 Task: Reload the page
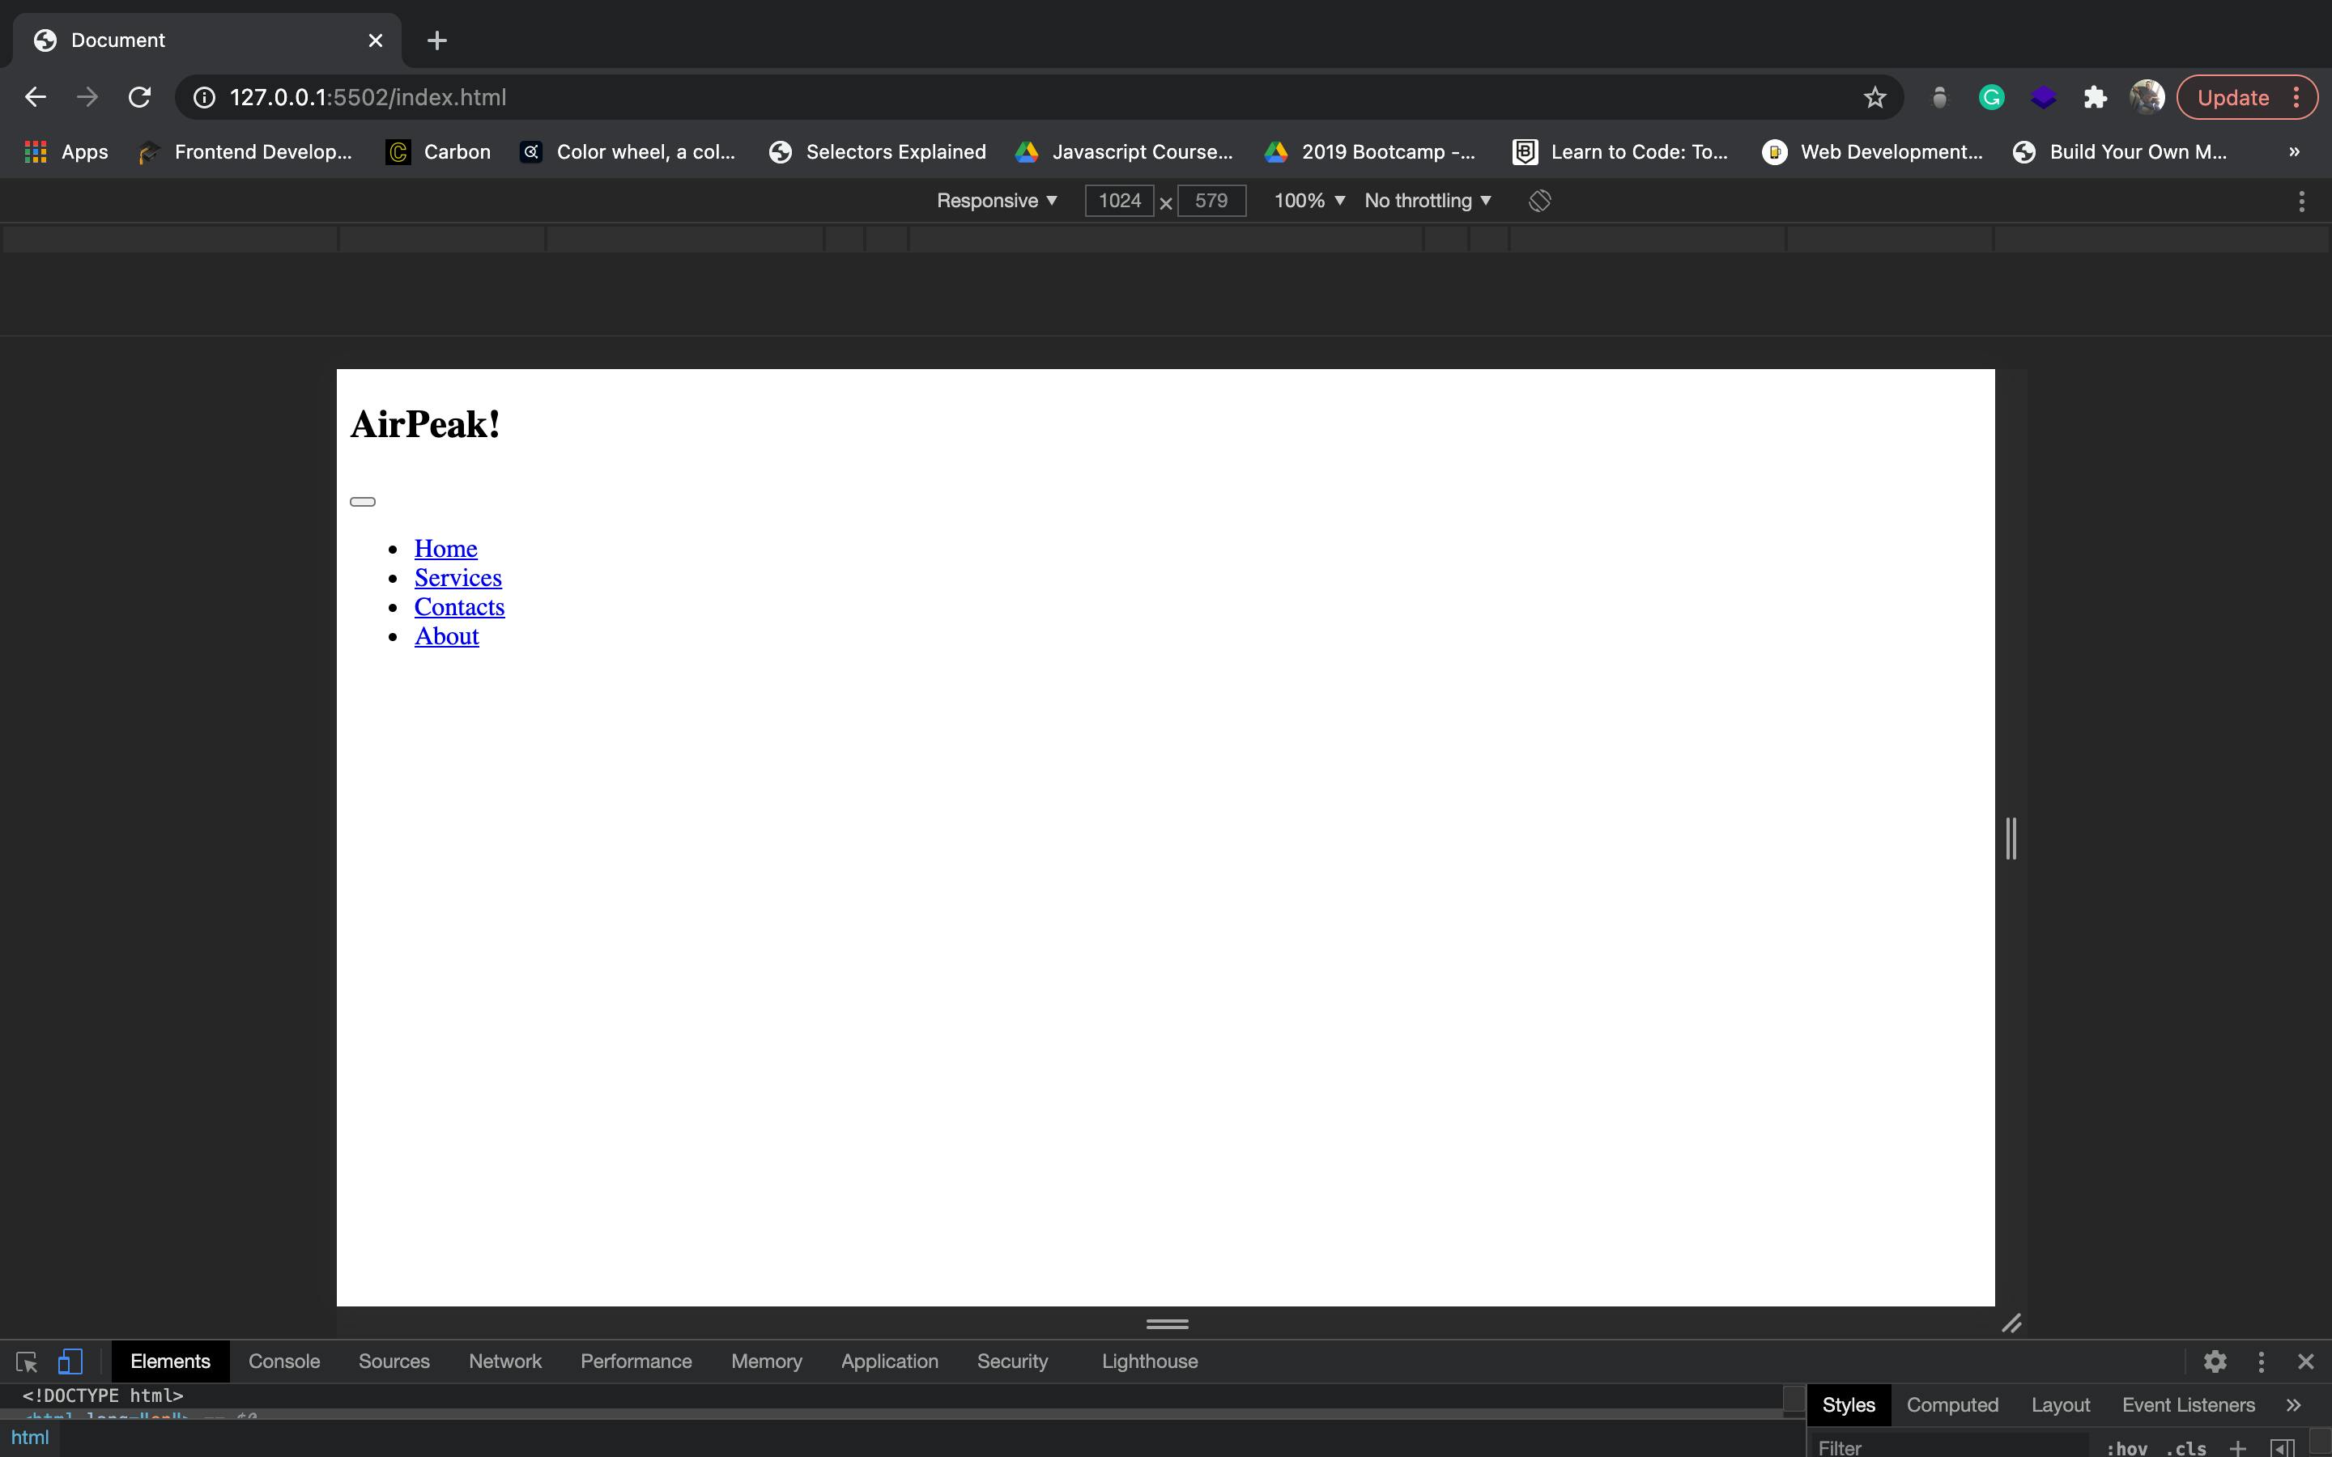point(140,97)
